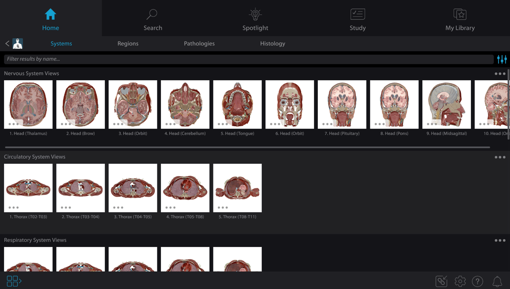
Task: Return to the Home screen
Action: (x=50, y=18)
